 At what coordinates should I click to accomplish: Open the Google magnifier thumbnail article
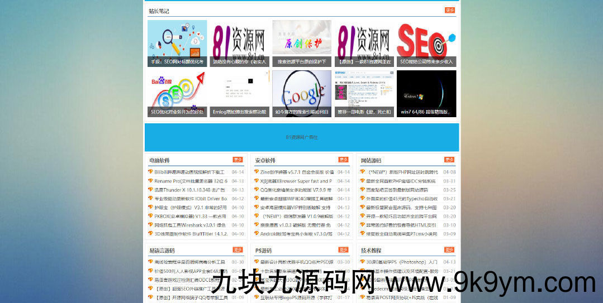pos(302,93)
